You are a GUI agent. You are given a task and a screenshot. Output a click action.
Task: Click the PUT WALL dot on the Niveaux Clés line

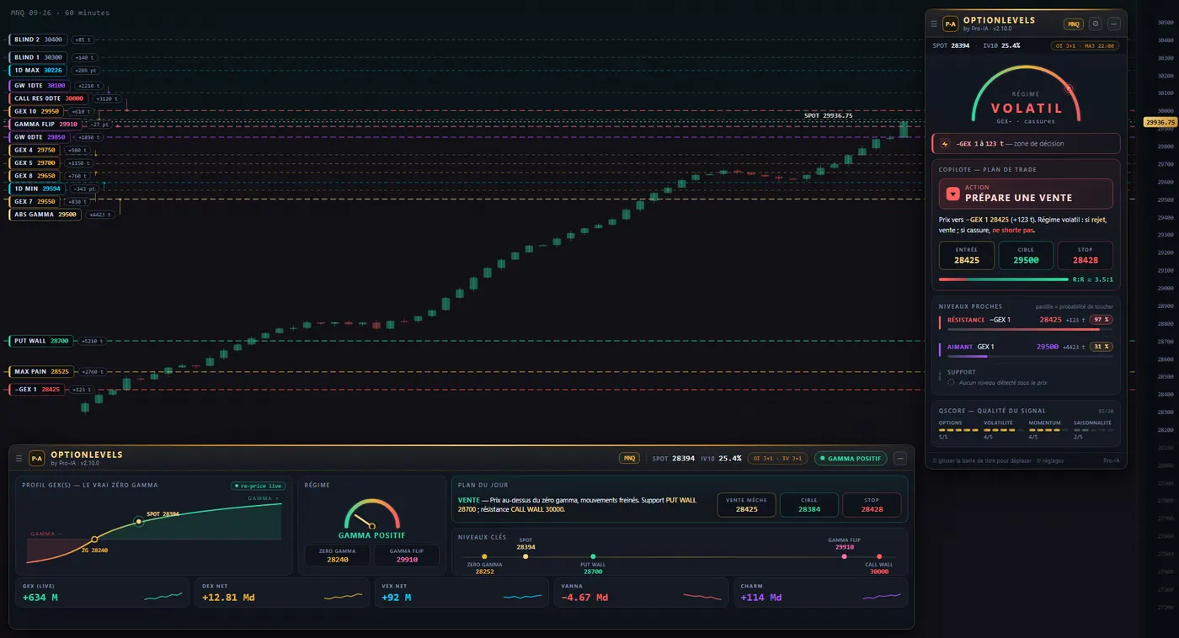(x=593, y=556)
